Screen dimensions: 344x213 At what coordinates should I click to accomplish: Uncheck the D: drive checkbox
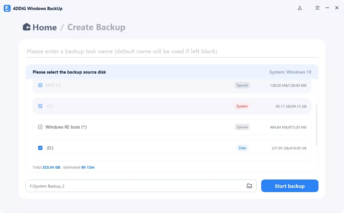[40, 148]
